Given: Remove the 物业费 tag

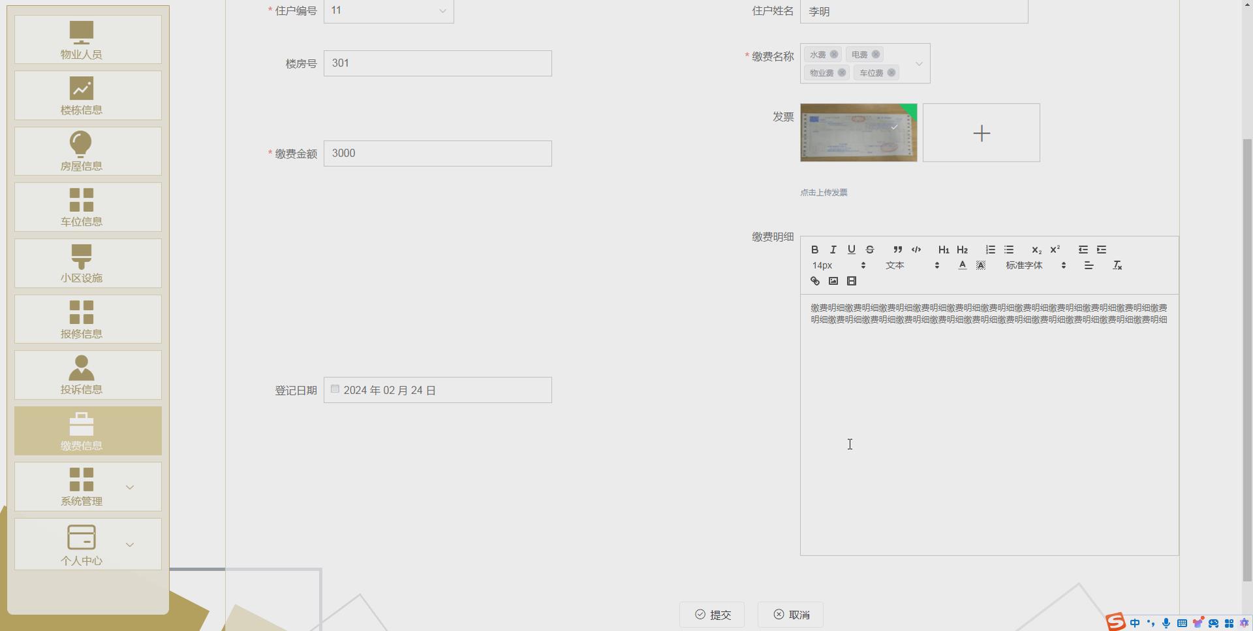Looking at the screenshot, I should point(842,72).
